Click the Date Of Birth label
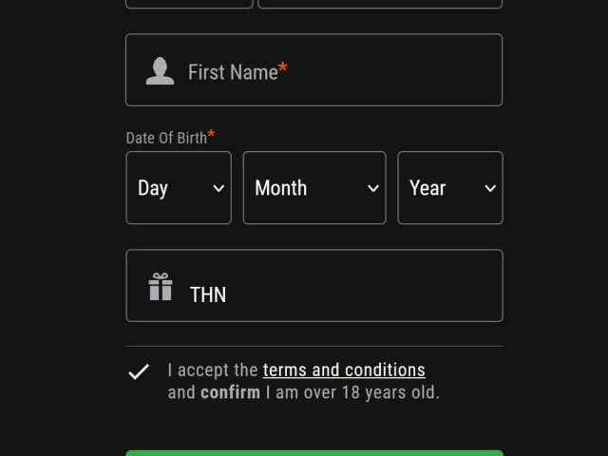608x456 pixels. point(167,138)
